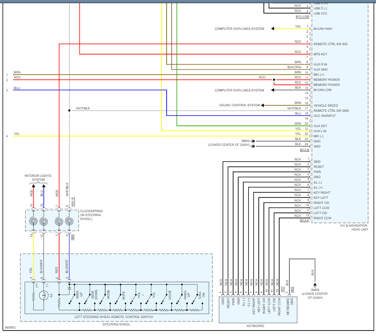Click the REMOTE CTRL SW GND label
The width and height of the screenshot is (376, 336).
[331, 111]
